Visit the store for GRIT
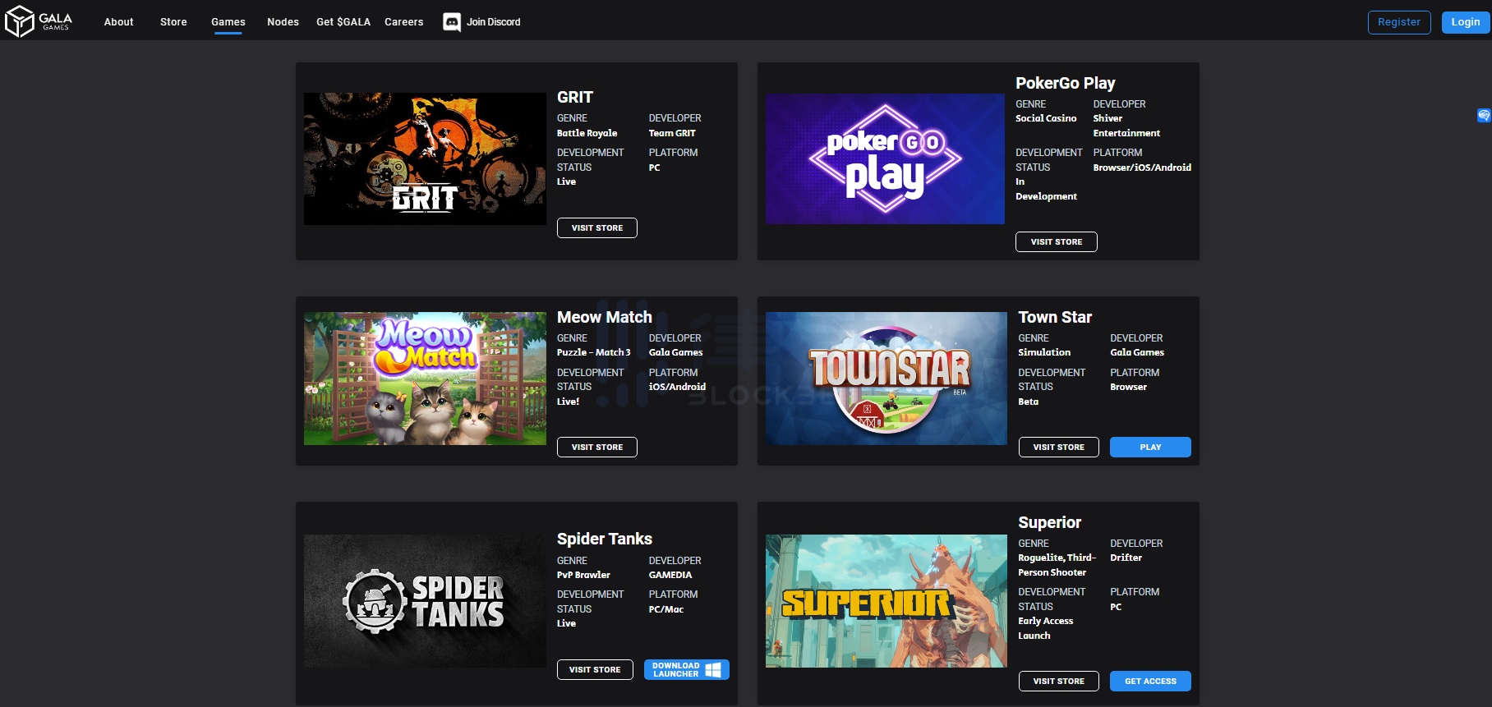Screen dimensions: 1492x707 pos(596,228)
